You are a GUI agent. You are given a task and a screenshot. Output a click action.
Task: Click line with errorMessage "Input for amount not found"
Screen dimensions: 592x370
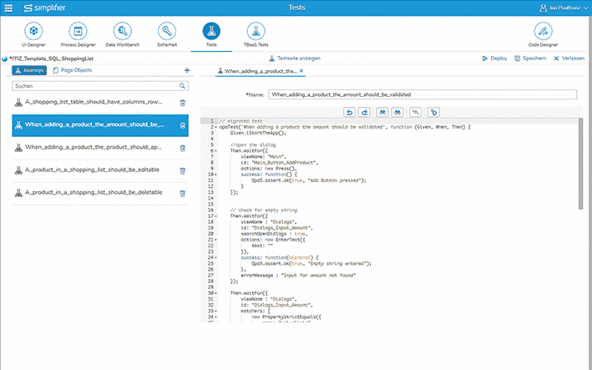pyautogui.click(x=298, y=276)
